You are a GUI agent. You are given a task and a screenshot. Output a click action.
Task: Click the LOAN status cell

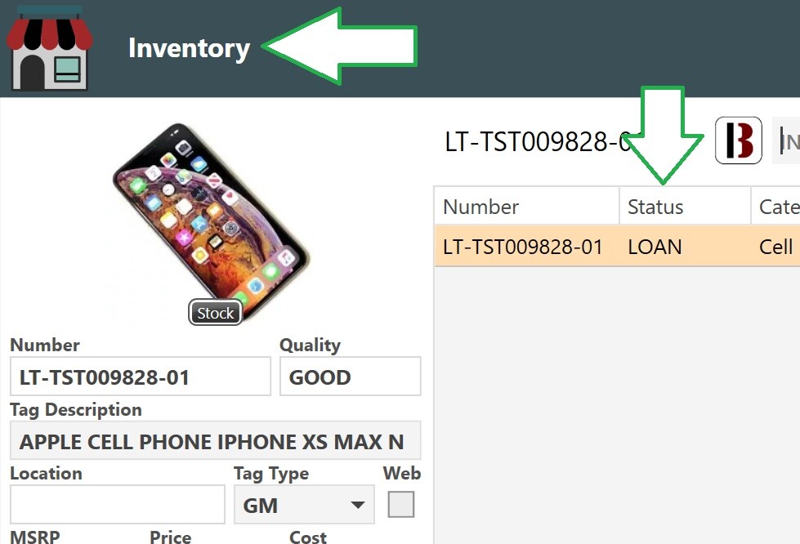point(655,247)
